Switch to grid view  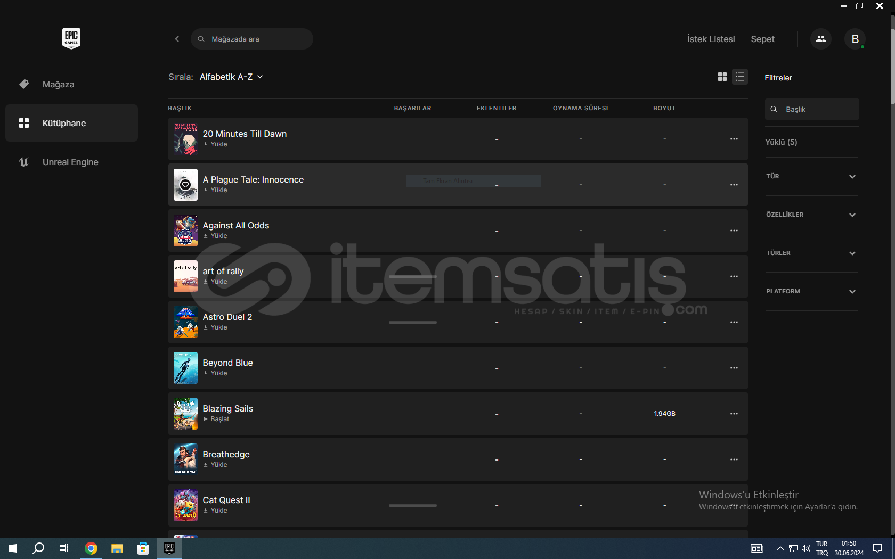(722, 77)
